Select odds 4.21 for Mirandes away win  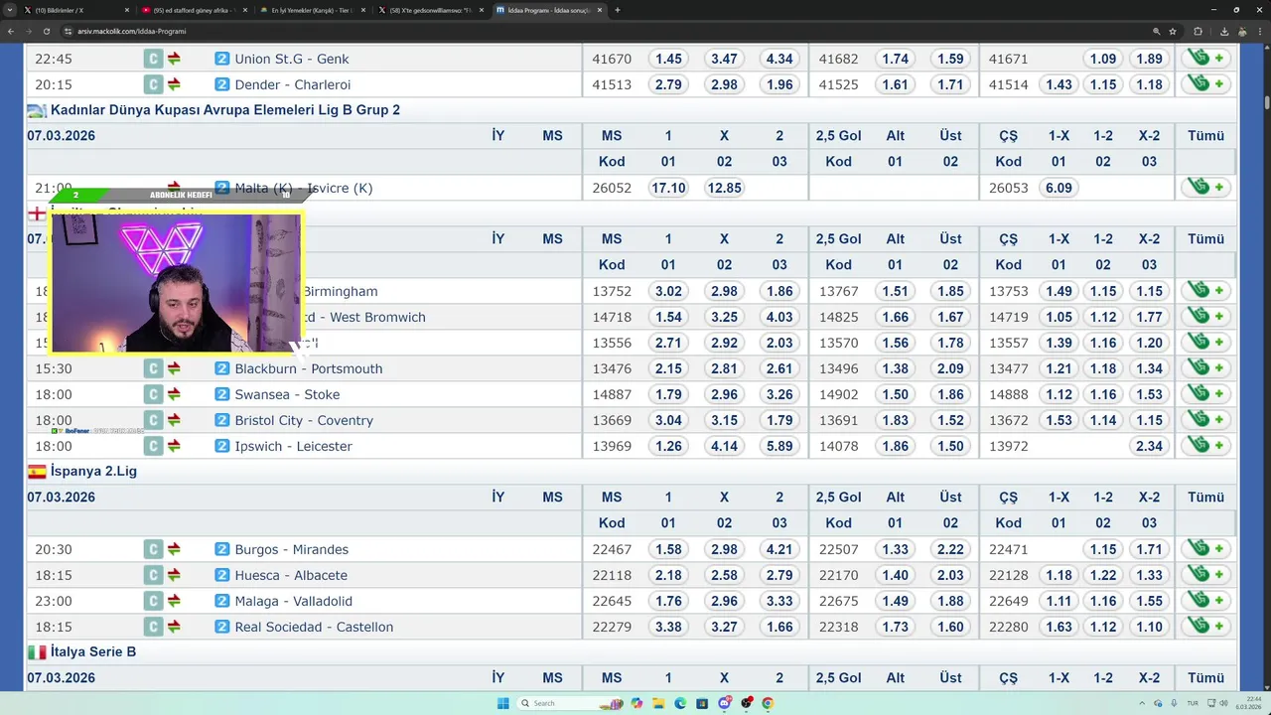[779, 549]
